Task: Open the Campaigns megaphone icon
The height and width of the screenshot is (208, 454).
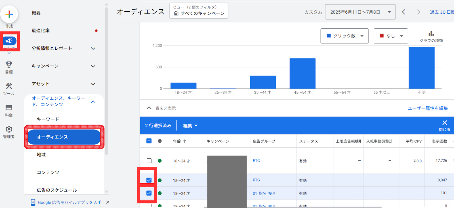Action: 9,41
